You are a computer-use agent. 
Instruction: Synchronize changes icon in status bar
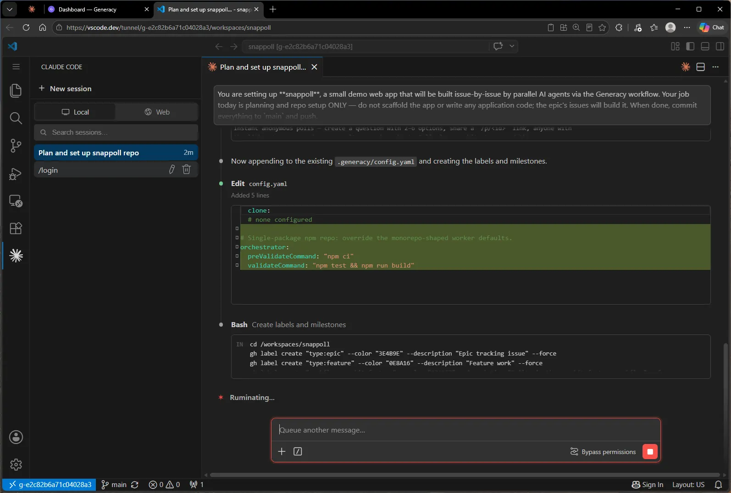click(x=135, y=484)
